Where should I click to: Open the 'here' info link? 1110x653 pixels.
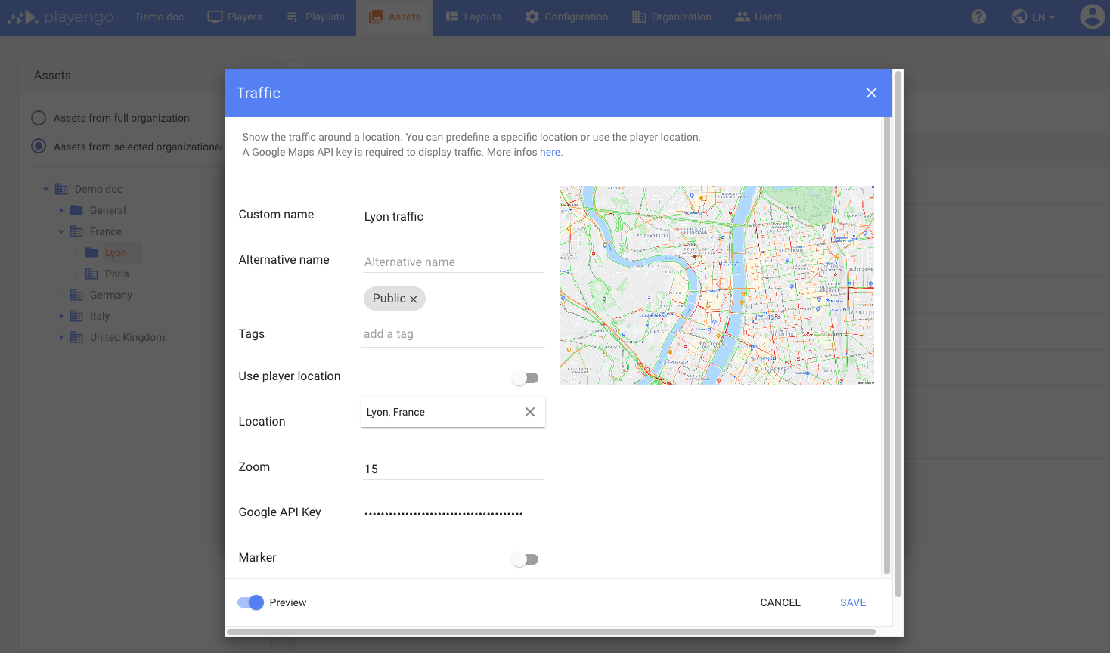click(550, 152)
